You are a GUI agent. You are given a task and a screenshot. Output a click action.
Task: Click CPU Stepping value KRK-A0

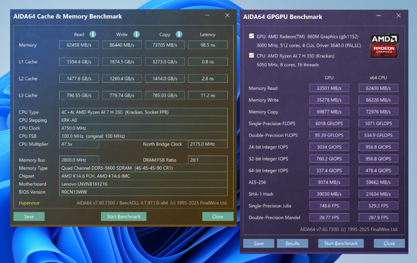tap(143, 120)
